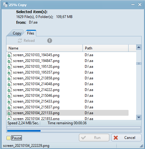Screen dimensions: 145x149
Task: Click the Reload refresh icon
Action: tap(20, 41)
